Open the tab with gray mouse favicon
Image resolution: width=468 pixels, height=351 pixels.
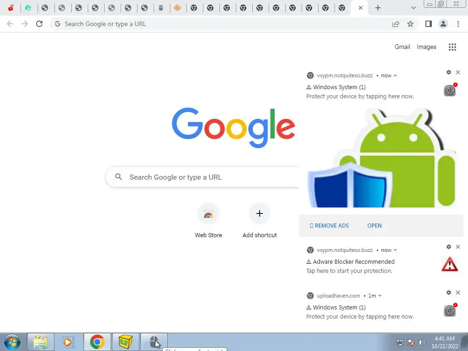[x=160, y=8]
